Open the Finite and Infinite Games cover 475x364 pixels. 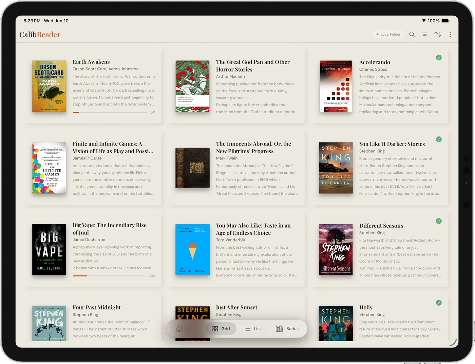[x=49, y=168]
